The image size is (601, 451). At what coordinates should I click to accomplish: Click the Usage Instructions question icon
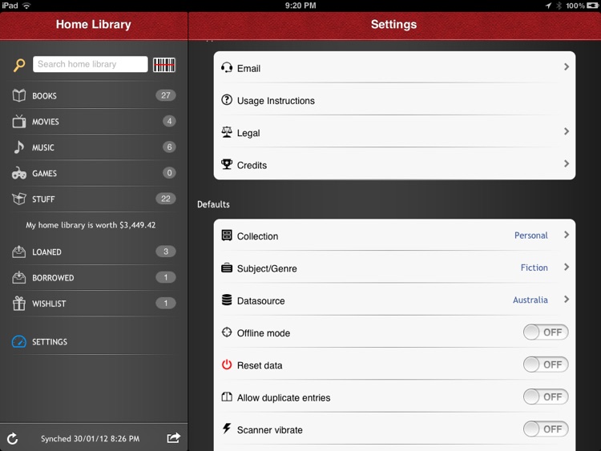pyautogui.click(x=227, y=100)
